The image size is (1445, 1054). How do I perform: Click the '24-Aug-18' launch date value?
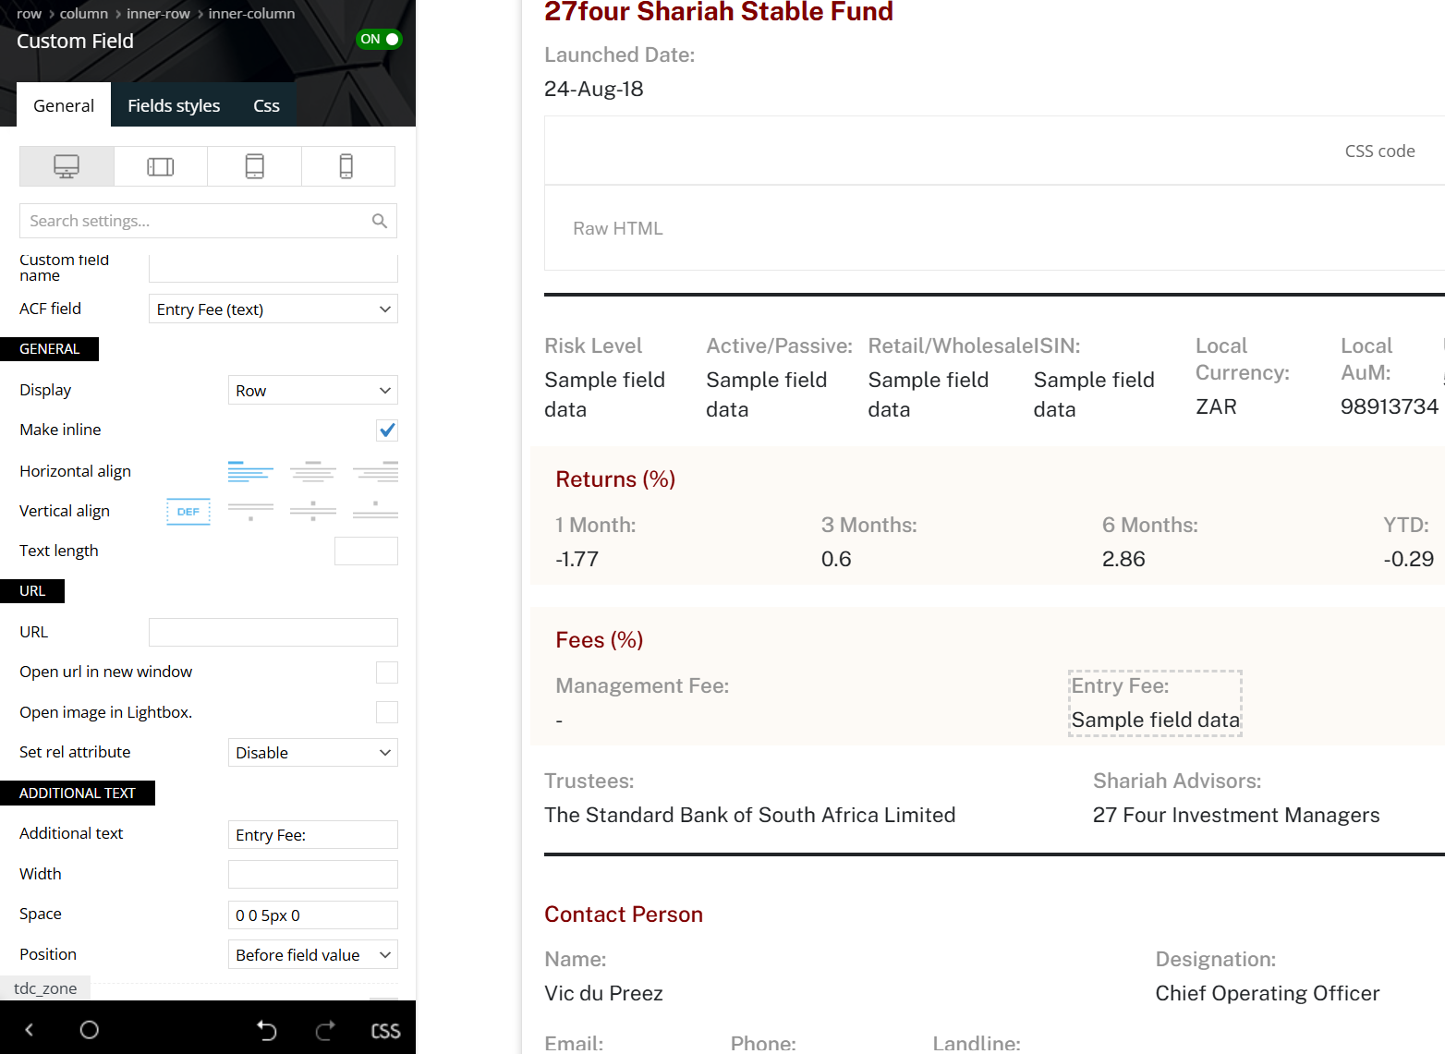click(x=594, y=89)
